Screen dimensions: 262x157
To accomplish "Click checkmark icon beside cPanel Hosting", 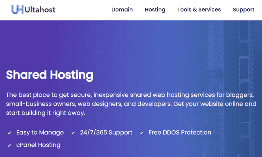I will tap(9, 145).
